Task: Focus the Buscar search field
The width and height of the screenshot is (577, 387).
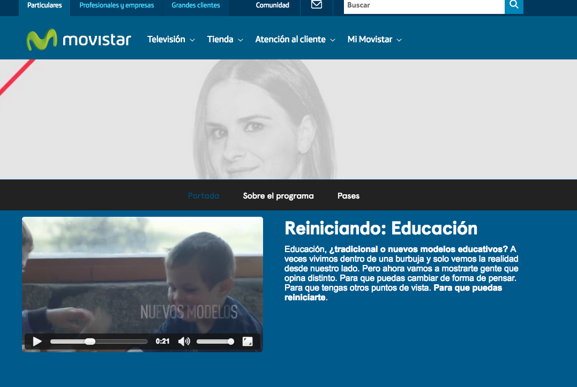Action: 424,5
